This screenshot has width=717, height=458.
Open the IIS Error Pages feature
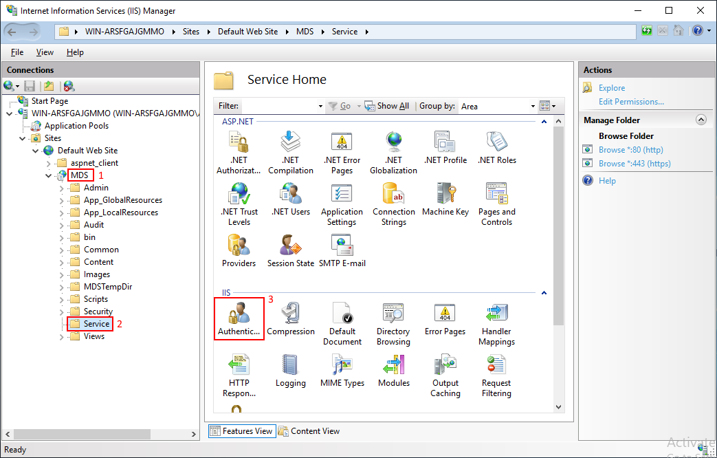click(x=445, y=319)
